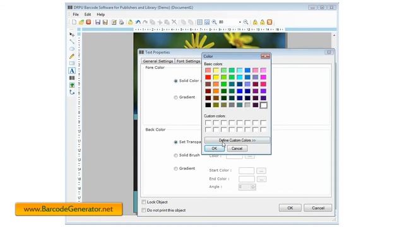
Task: Close the Text Properties dialog
Action: coord(329,52)
